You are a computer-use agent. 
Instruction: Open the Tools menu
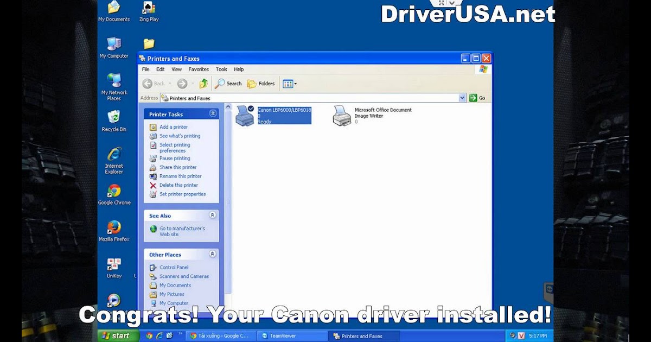click(221, 69)
